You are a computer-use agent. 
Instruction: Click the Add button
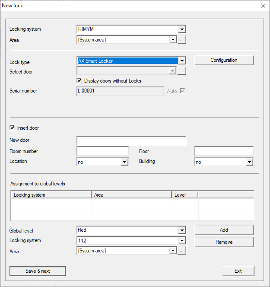click(224, 230)
